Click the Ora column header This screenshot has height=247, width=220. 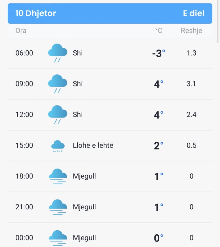[x=21, y=31]
